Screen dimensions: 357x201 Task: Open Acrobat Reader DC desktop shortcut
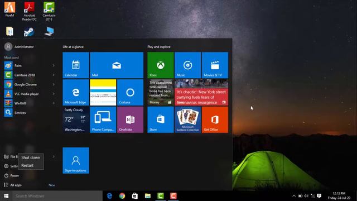pyautogui.click(x=29, y=11)
